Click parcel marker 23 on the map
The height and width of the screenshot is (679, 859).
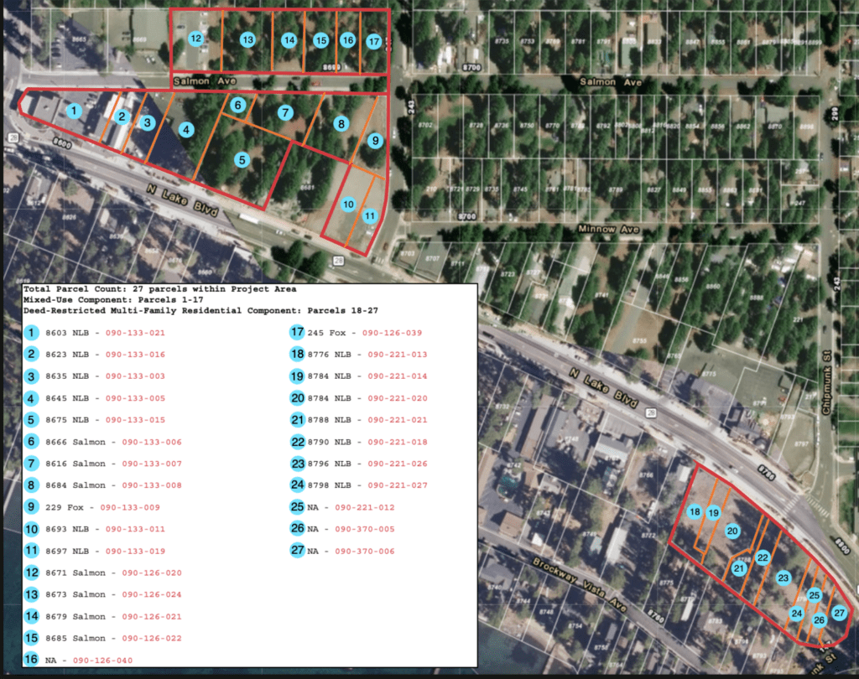point(784,578)
